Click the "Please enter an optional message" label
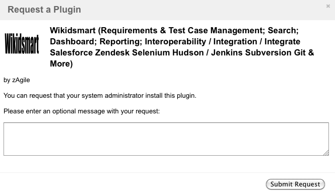The height and width of the screenshot is (191, 335). [x=82, y=111]
